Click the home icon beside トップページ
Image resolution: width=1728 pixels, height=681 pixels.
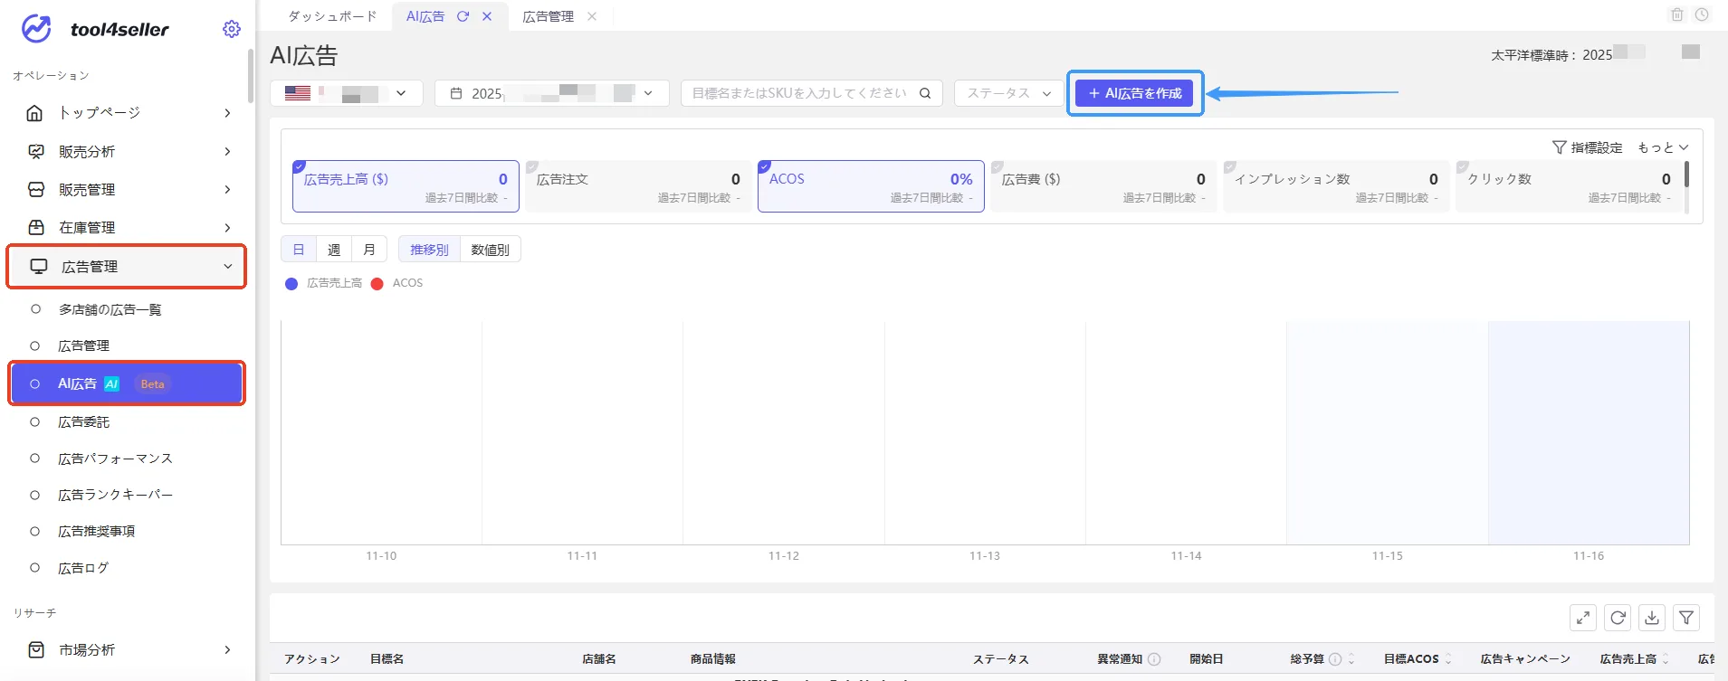[34, 113]
